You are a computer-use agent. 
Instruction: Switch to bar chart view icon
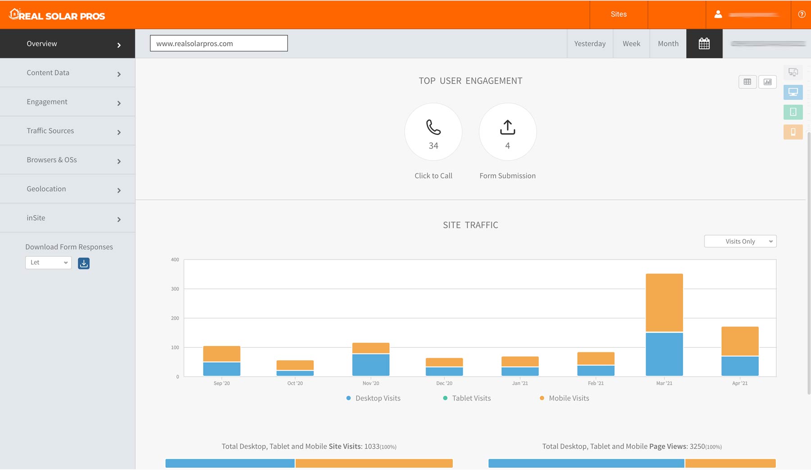(x=767, y=82)
